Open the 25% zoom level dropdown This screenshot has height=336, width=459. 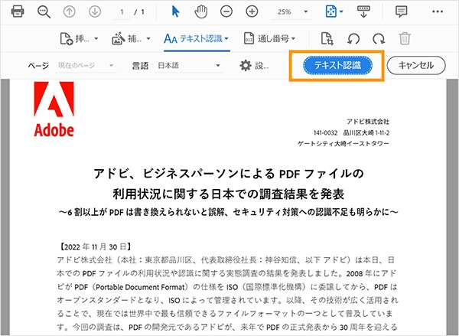[291, 12]
